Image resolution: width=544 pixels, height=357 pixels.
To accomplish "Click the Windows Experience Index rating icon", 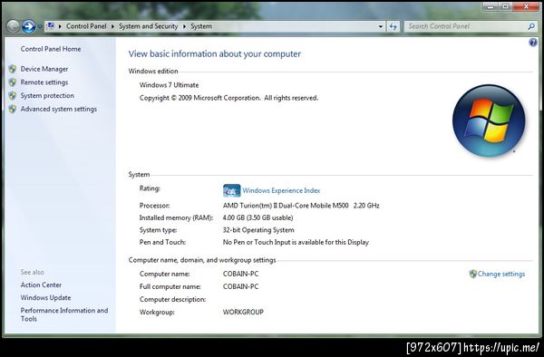I will coord(232,190).
